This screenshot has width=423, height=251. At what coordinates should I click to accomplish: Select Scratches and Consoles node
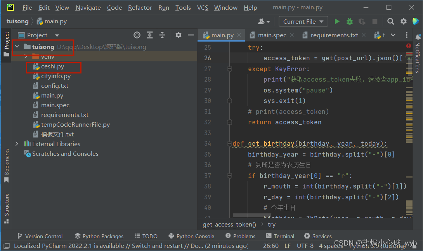[65, 154]
